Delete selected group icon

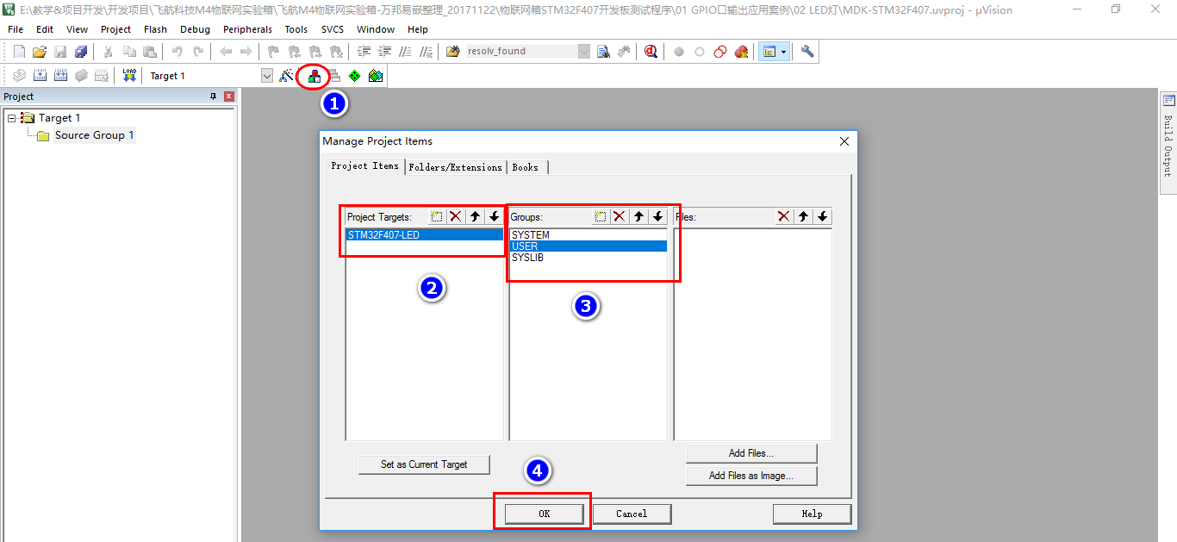[x=620, y=216]
